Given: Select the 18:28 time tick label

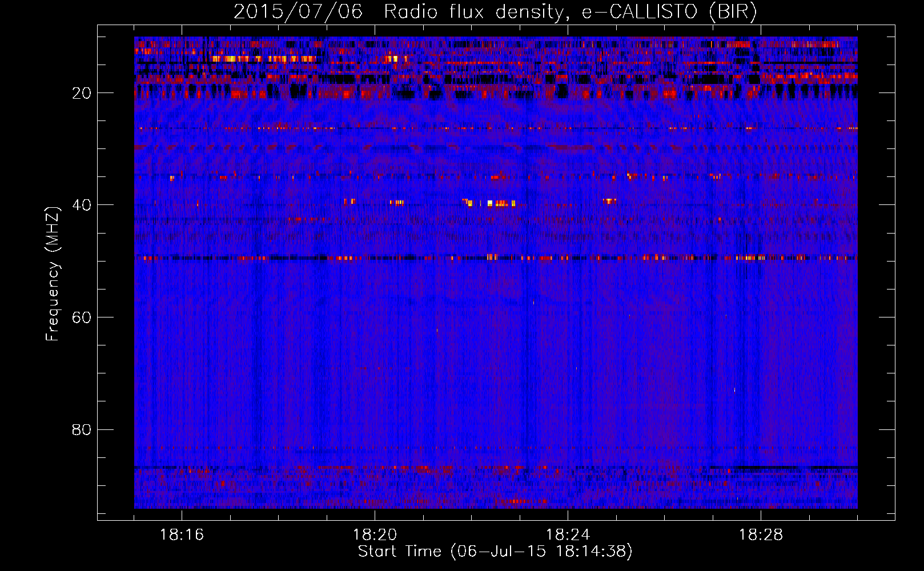Looking at the screenshot, I should click(x=761, y=535).
